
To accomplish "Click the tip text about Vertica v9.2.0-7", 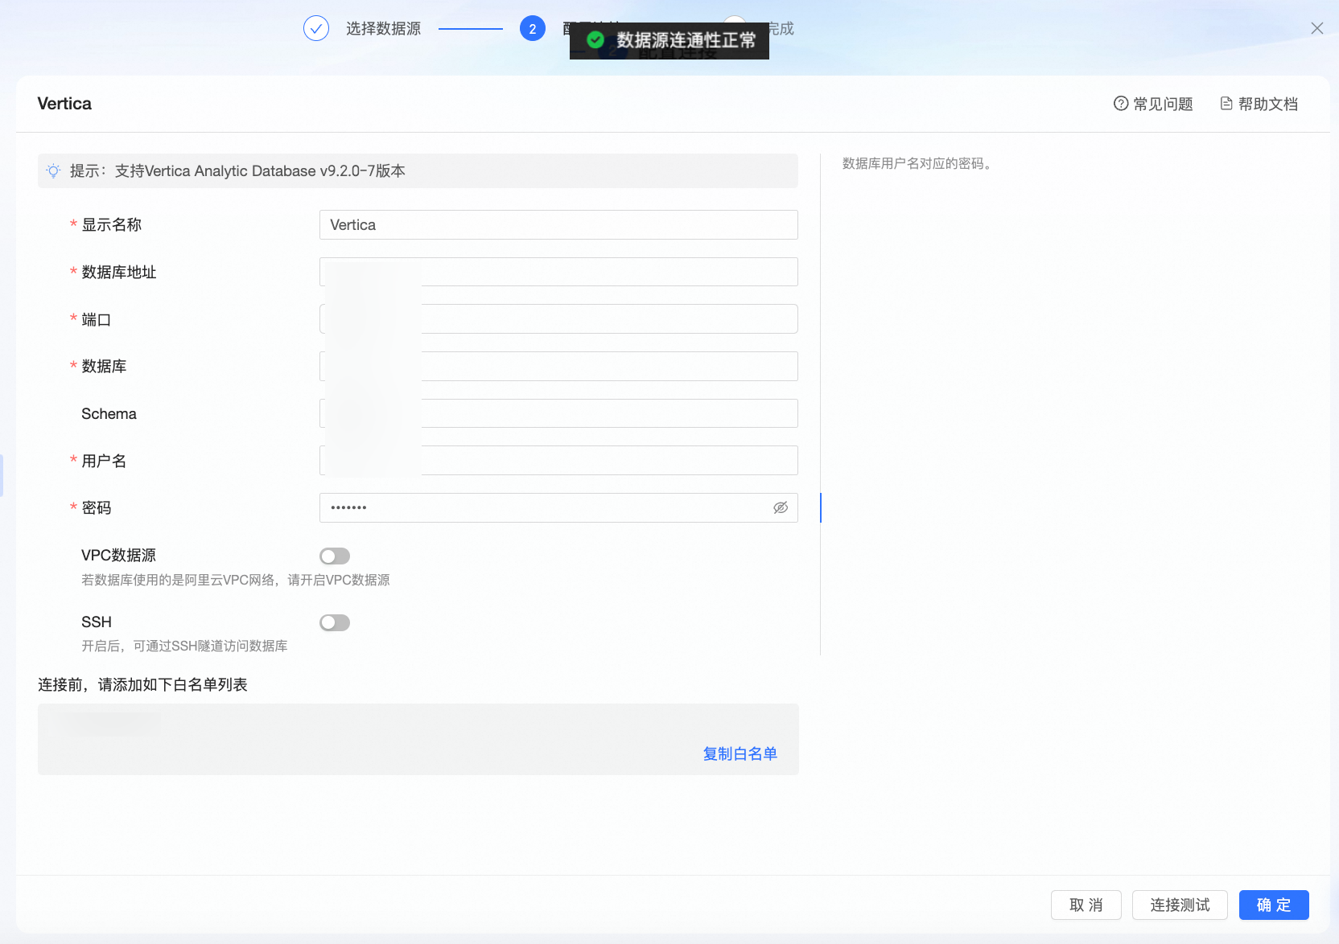I will pos(237,170).
